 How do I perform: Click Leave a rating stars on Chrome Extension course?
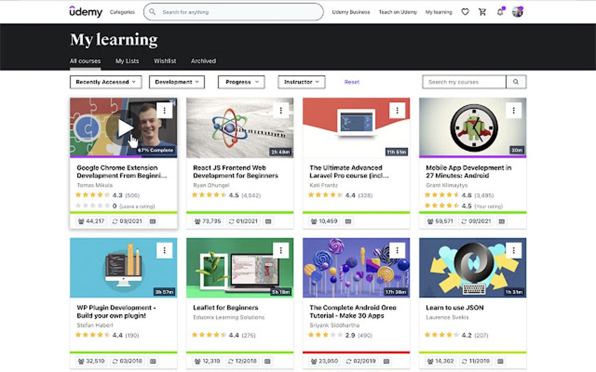click(x=93, y=205)
